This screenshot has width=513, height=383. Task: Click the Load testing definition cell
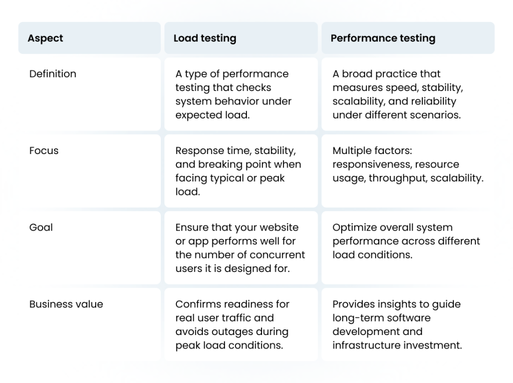241,94
